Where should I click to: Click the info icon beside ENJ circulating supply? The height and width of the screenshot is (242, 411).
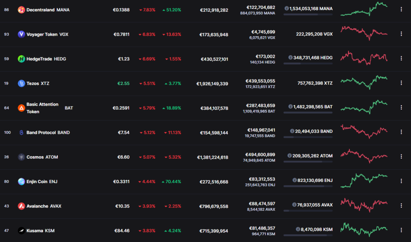click(295, 180)
